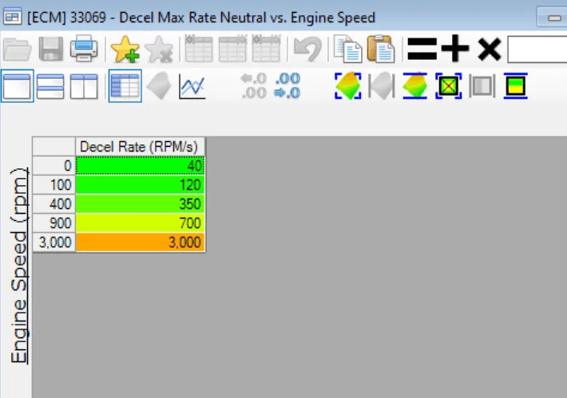Click the plus add-value button

click(455, 49)
